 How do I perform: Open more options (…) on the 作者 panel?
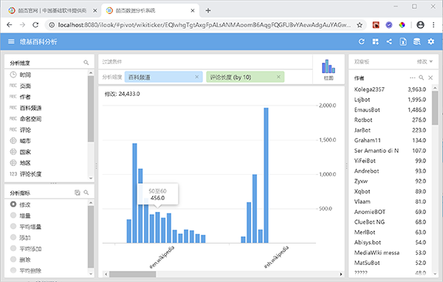[413, 78]
